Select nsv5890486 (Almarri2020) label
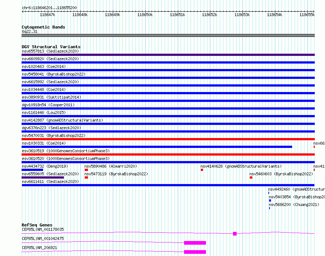 [111, 166]
